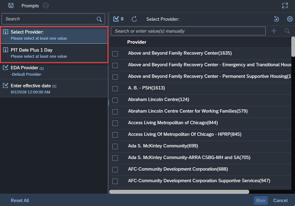The width and height of the screenshot is (295, 206).
Task: Click the selected values counter icon
Action: point(118,19)
